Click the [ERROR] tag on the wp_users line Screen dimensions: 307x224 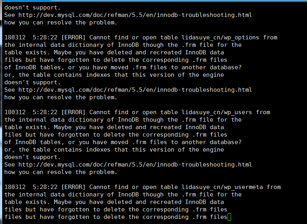coord(74,112)
